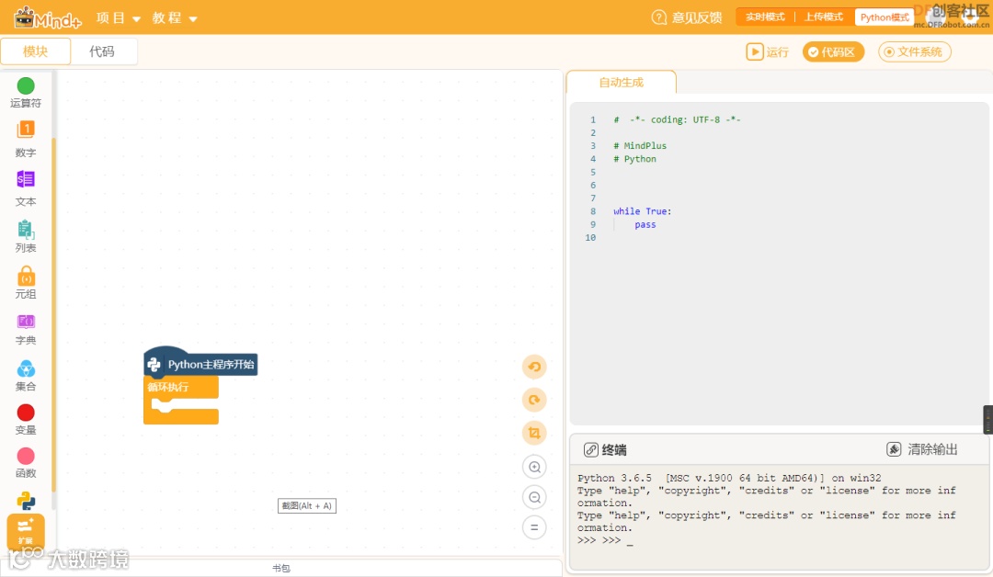Switch to Python模式
Viewport: 993px width, 577px height.
885,17
